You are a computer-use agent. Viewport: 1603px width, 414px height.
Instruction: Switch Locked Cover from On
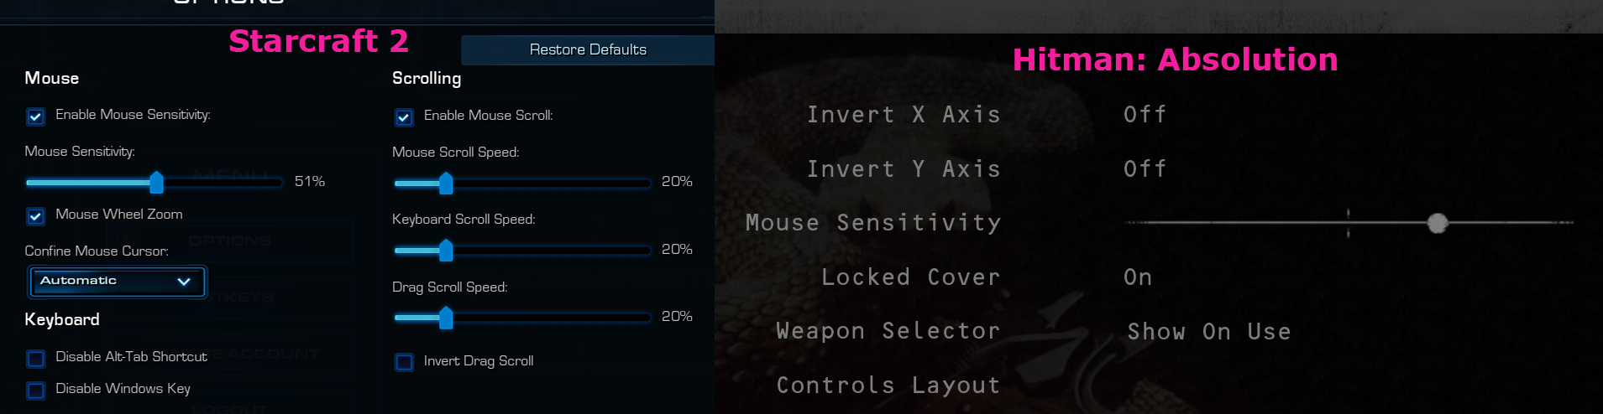point(1138,277)
